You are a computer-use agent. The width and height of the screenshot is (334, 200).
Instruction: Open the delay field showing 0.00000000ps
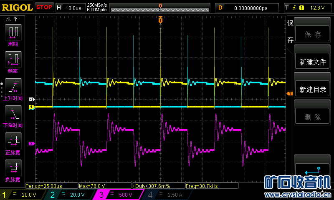click(x=247, y=8)
